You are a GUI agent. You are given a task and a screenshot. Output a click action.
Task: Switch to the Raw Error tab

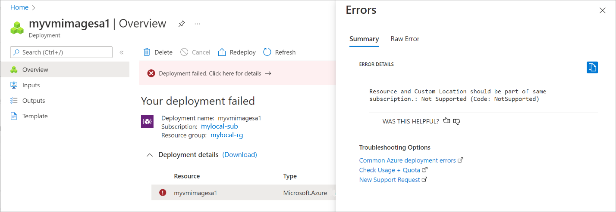[405, 39]
